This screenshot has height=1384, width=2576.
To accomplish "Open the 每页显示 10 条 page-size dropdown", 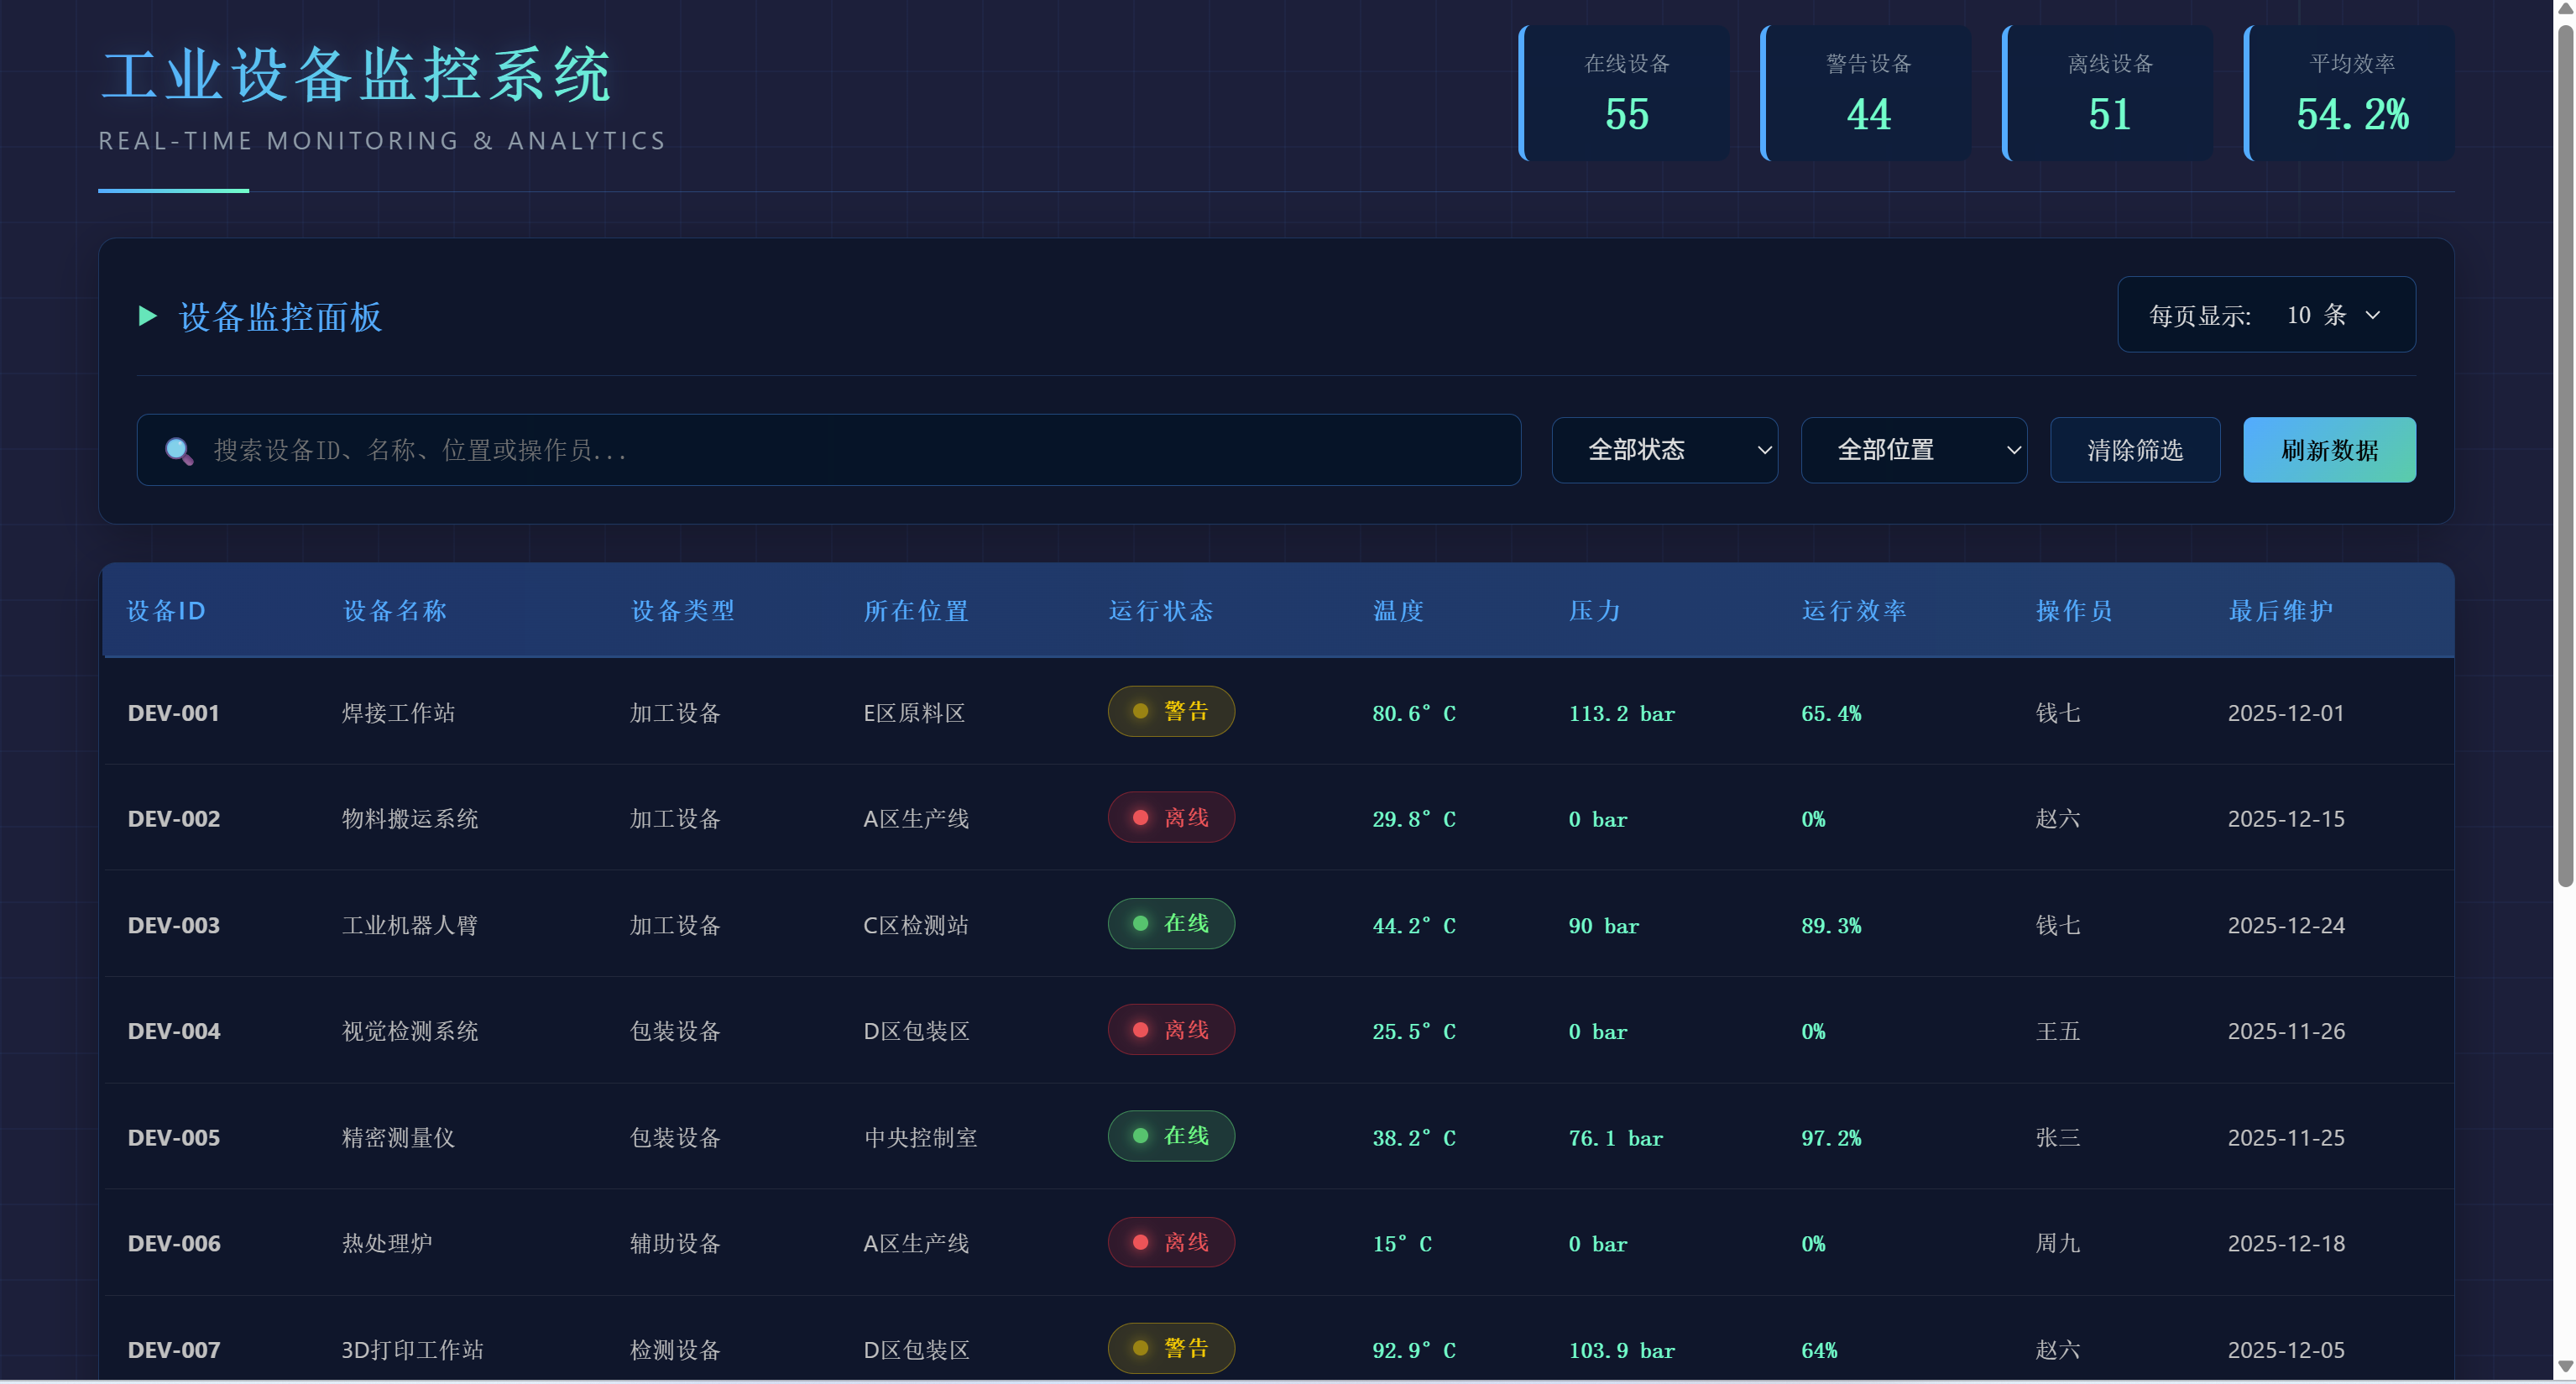I will pyautogui.click(x=2332, y=315).
